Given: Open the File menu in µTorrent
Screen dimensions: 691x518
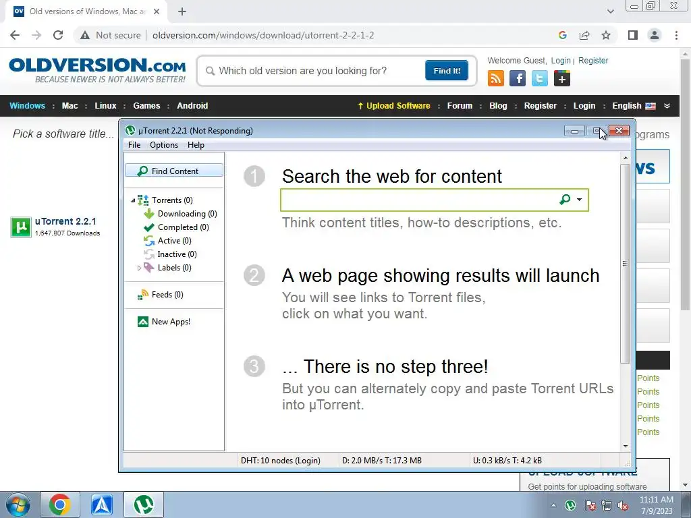Looking at the screenshot, I should (x=134, y=145).
